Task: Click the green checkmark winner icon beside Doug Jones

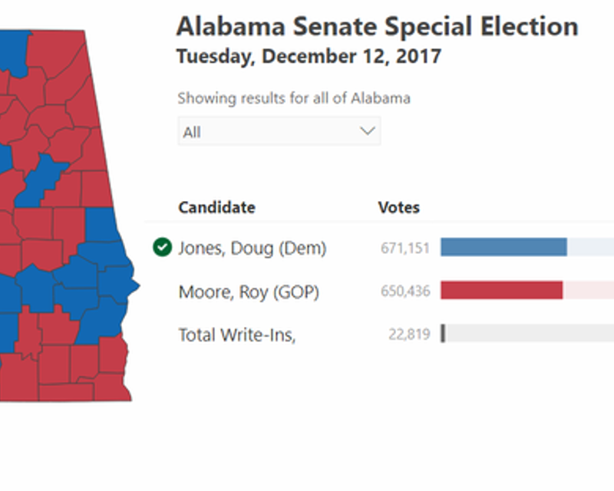Action: pos(163,248)
